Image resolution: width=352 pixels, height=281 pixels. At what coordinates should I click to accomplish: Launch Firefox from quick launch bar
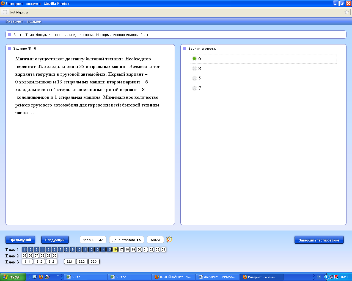[x=41, y=277]
